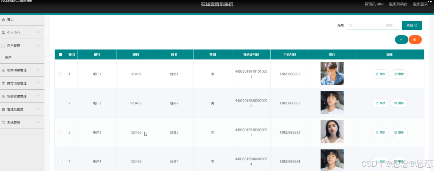Expand the 系统管理 chevron
The width and height of the screenshot is (434, 171).
38,122
